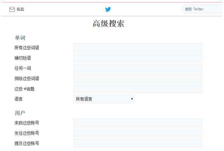Screen dimensions: 224x151
Task: Click the 排除这些词语 input field
Action: (x=138, y=78)
